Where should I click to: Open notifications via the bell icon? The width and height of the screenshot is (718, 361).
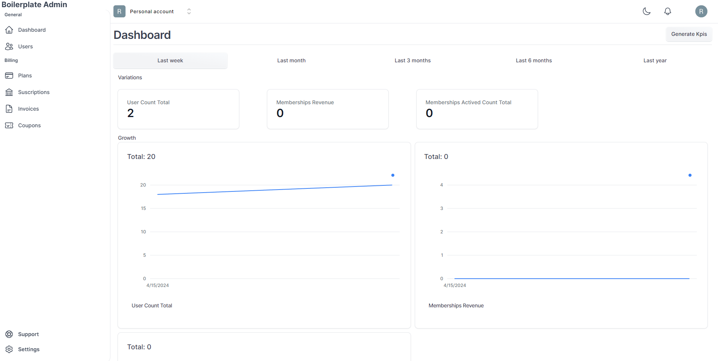point(668,11)
